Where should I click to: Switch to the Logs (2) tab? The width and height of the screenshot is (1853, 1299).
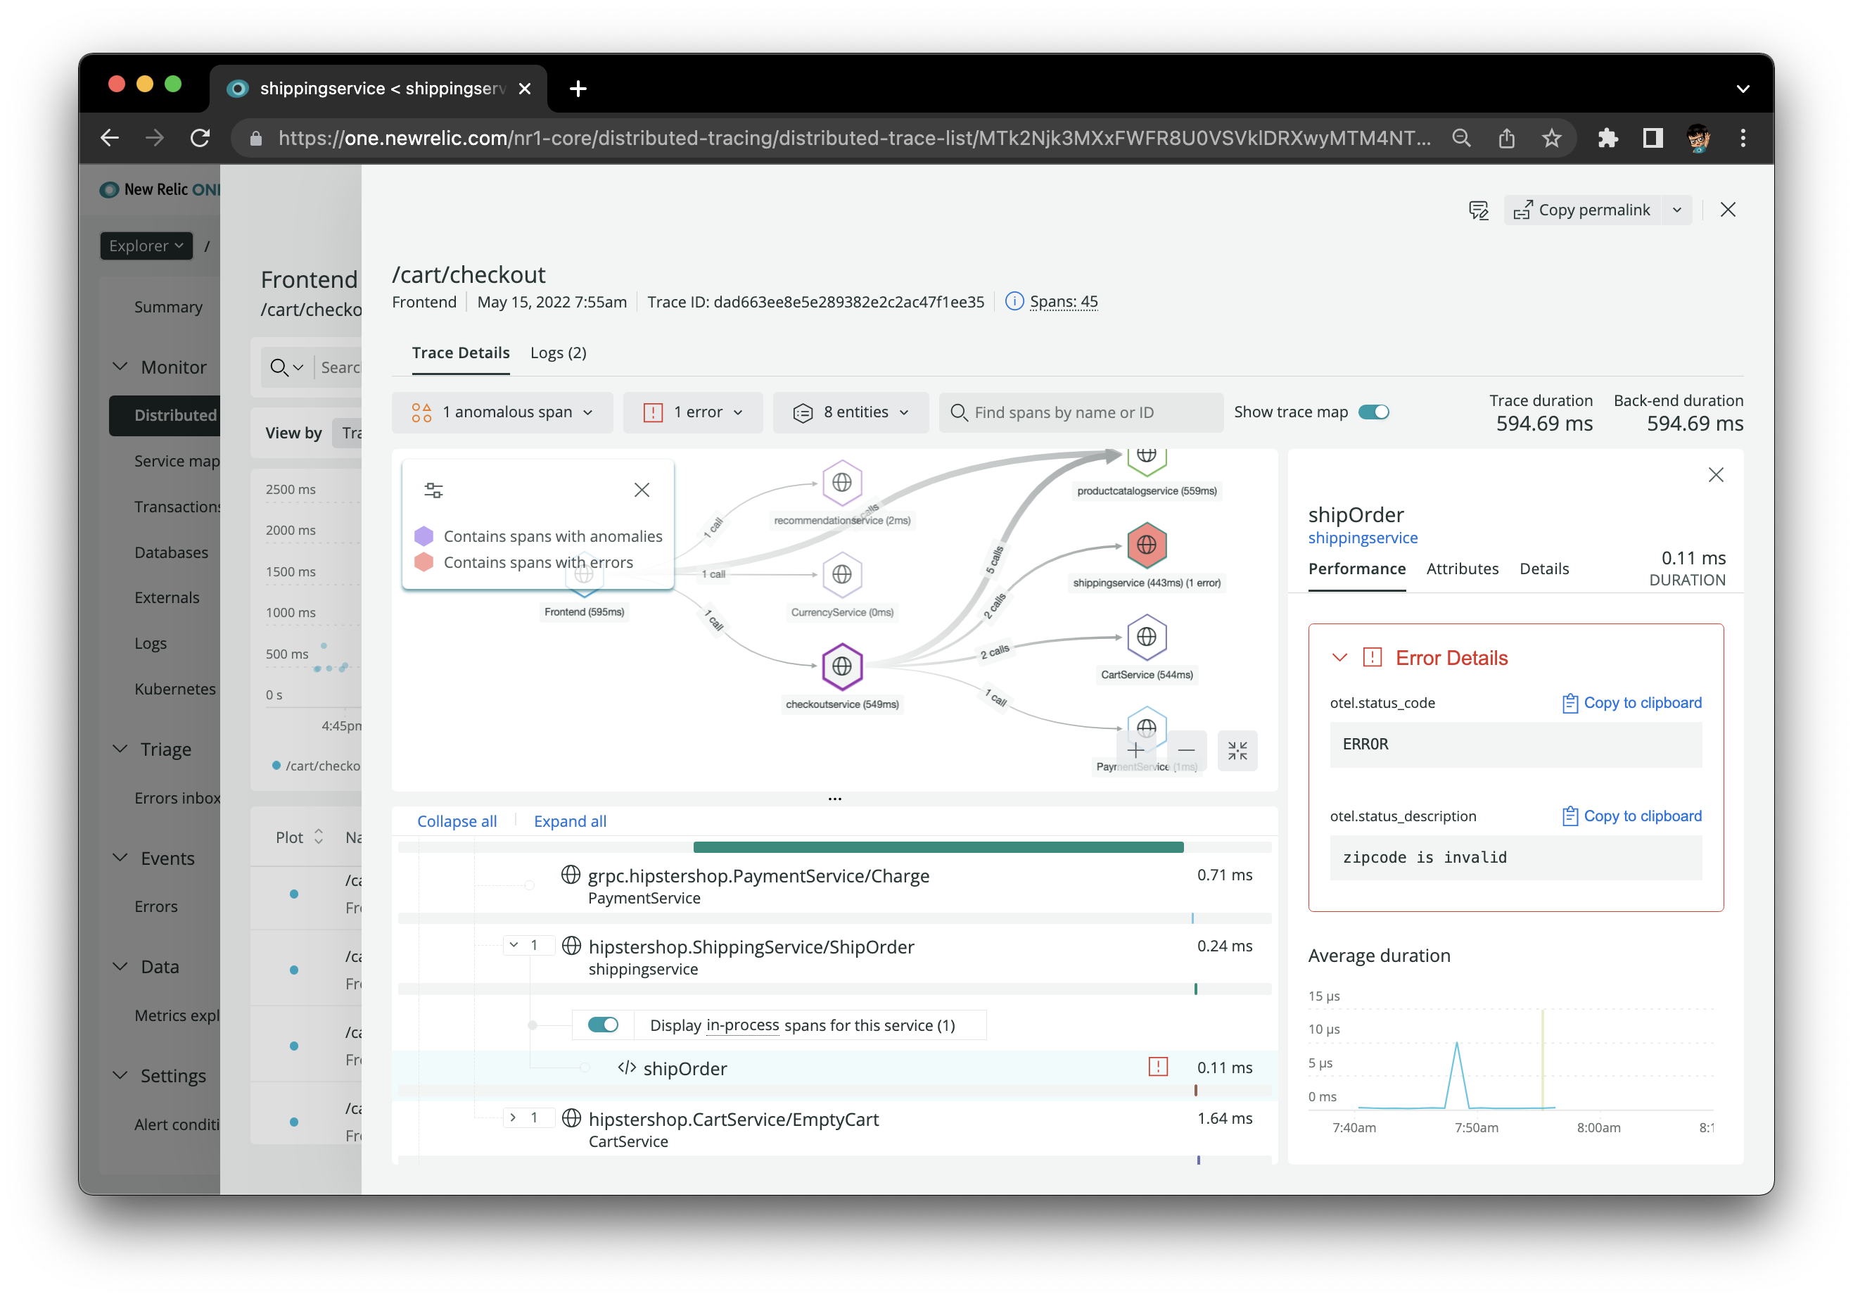pyautogui.click(x=559, y=353)
